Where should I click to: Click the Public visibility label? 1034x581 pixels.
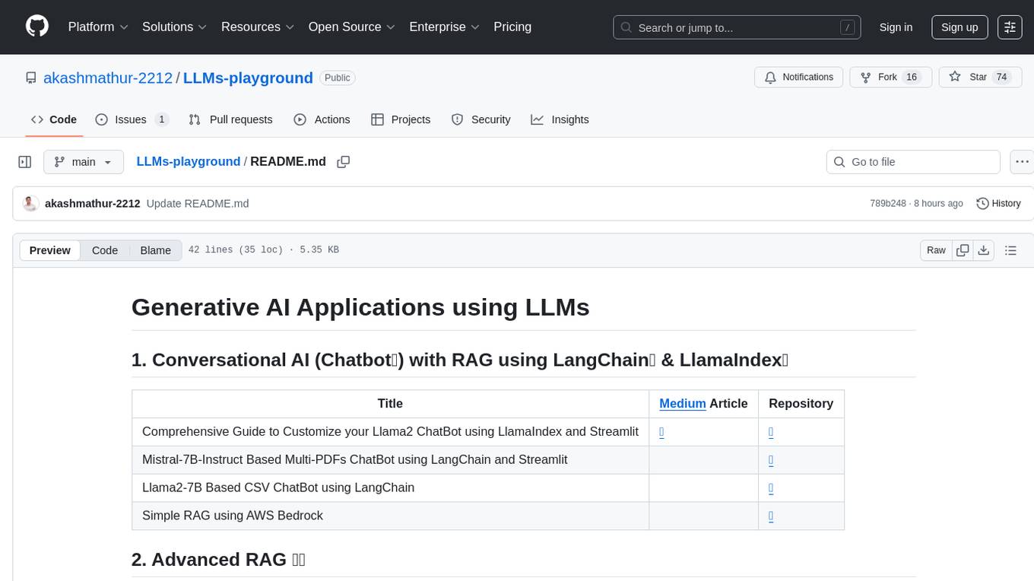[x=338, y=78]
